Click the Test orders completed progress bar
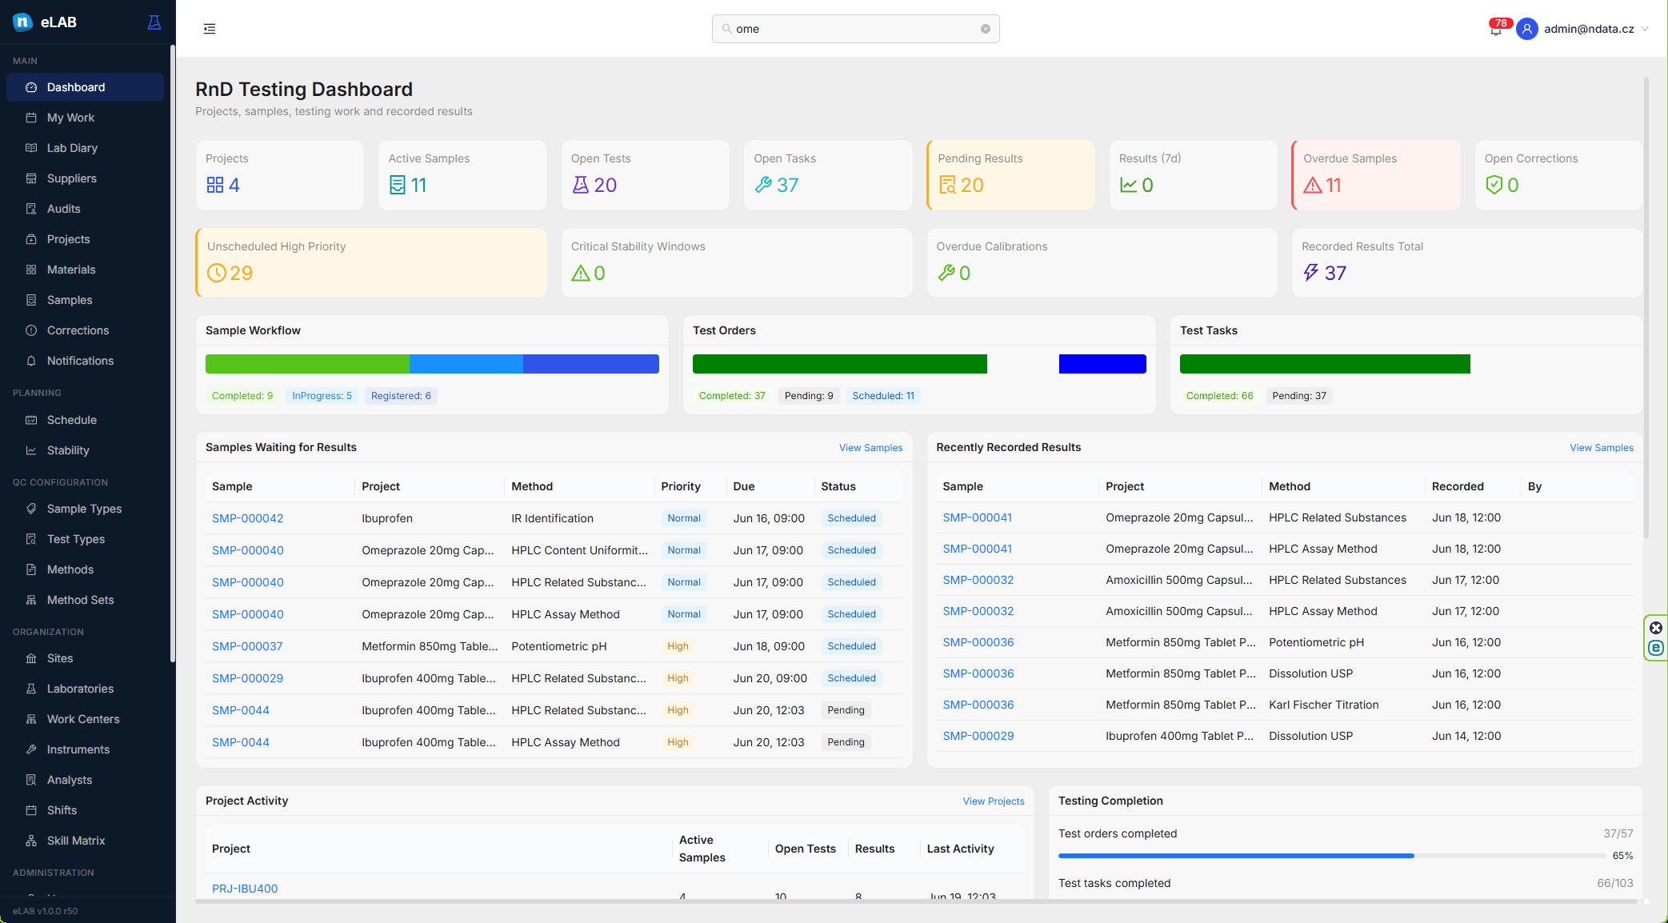 point(1332,856)
